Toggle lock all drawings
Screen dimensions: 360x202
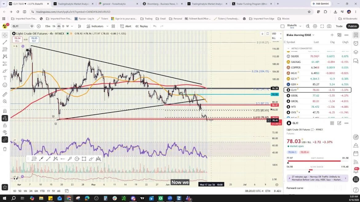5,125
